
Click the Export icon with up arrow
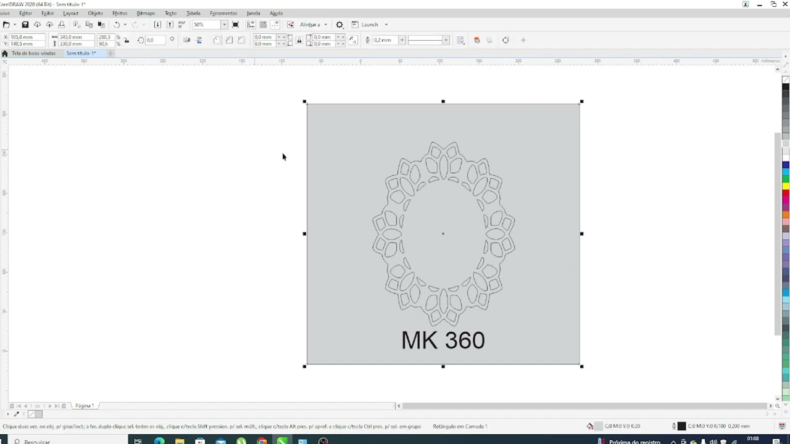tap(170, 25)
